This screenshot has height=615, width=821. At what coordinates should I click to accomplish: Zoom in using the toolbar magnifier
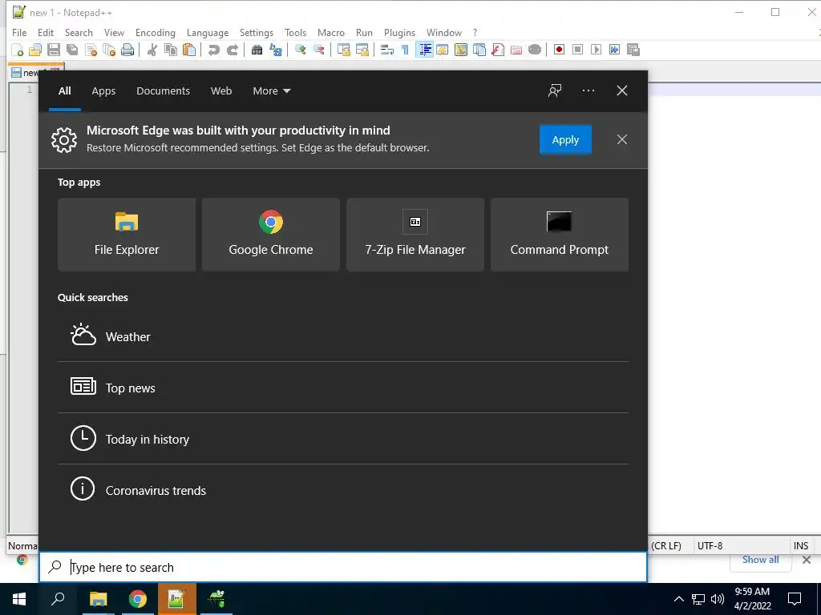(300, 50)
